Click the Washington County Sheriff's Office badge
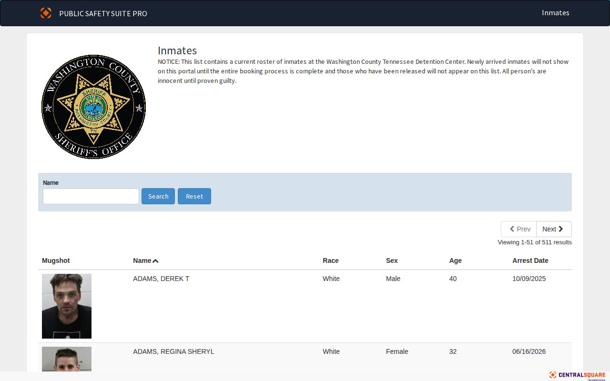Image resolution: width=610 pixels, height=381 pixels. click(x=93, y=107)
